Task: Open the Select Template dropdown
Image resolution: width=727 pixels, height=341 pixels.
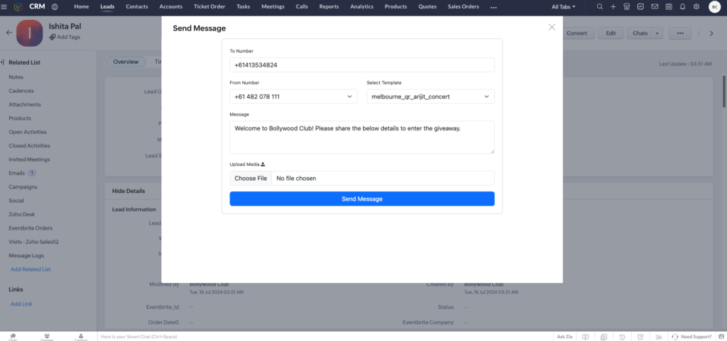Action: click(x=430, y=96)
